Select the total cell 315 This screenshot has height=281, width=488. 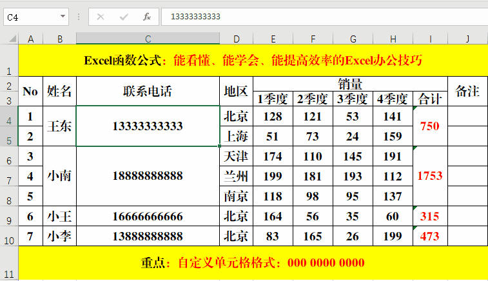pyautogui.click(x=430, y=216)
